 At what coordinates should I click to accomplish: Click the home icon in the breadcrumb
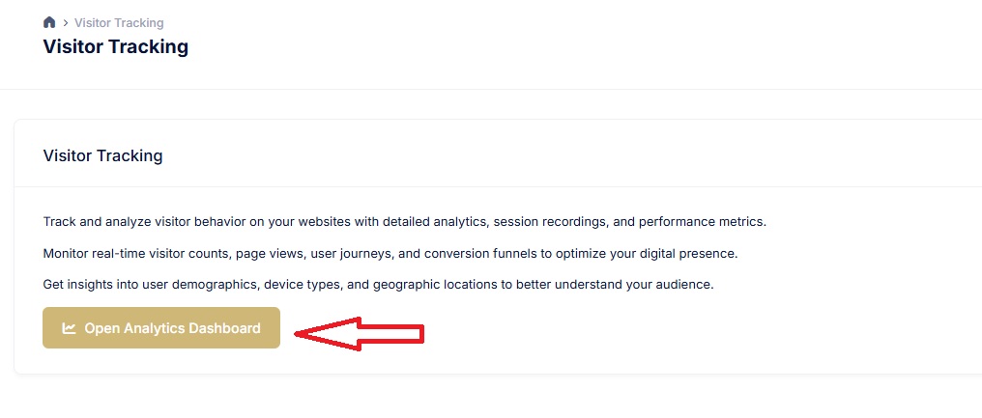[x=49, y=22]
